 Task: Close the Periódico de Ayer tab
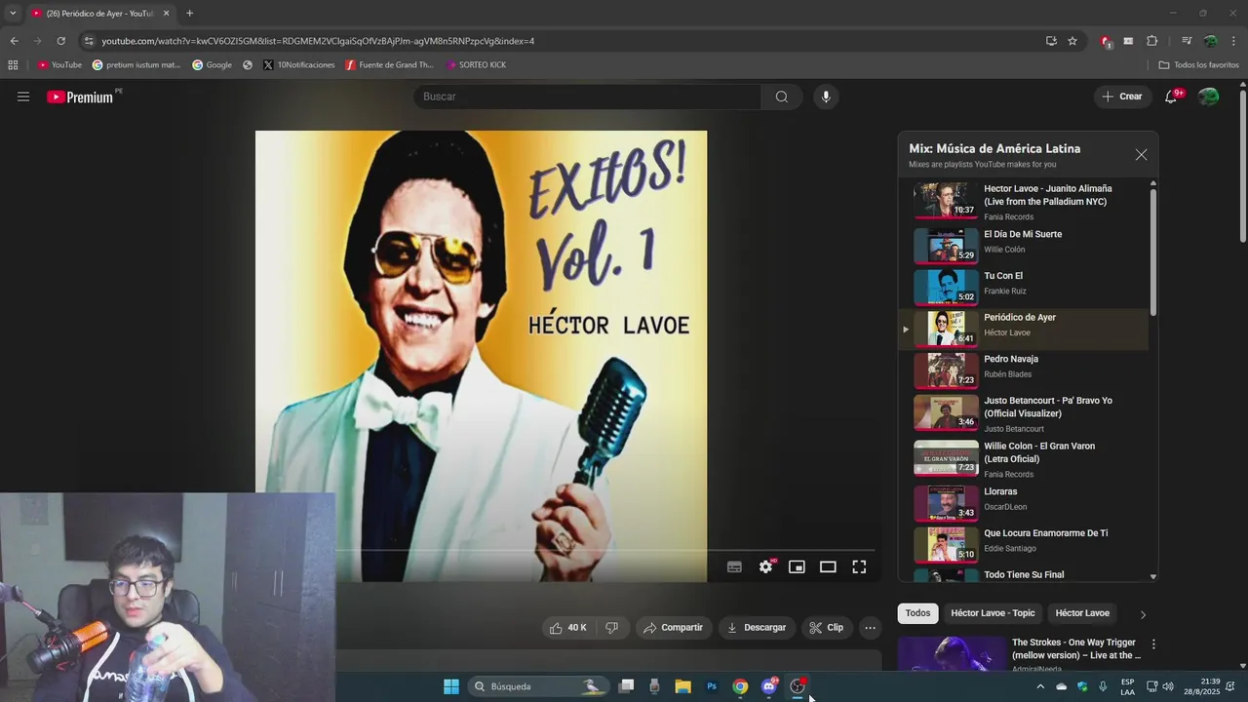[x=166, y=14]
